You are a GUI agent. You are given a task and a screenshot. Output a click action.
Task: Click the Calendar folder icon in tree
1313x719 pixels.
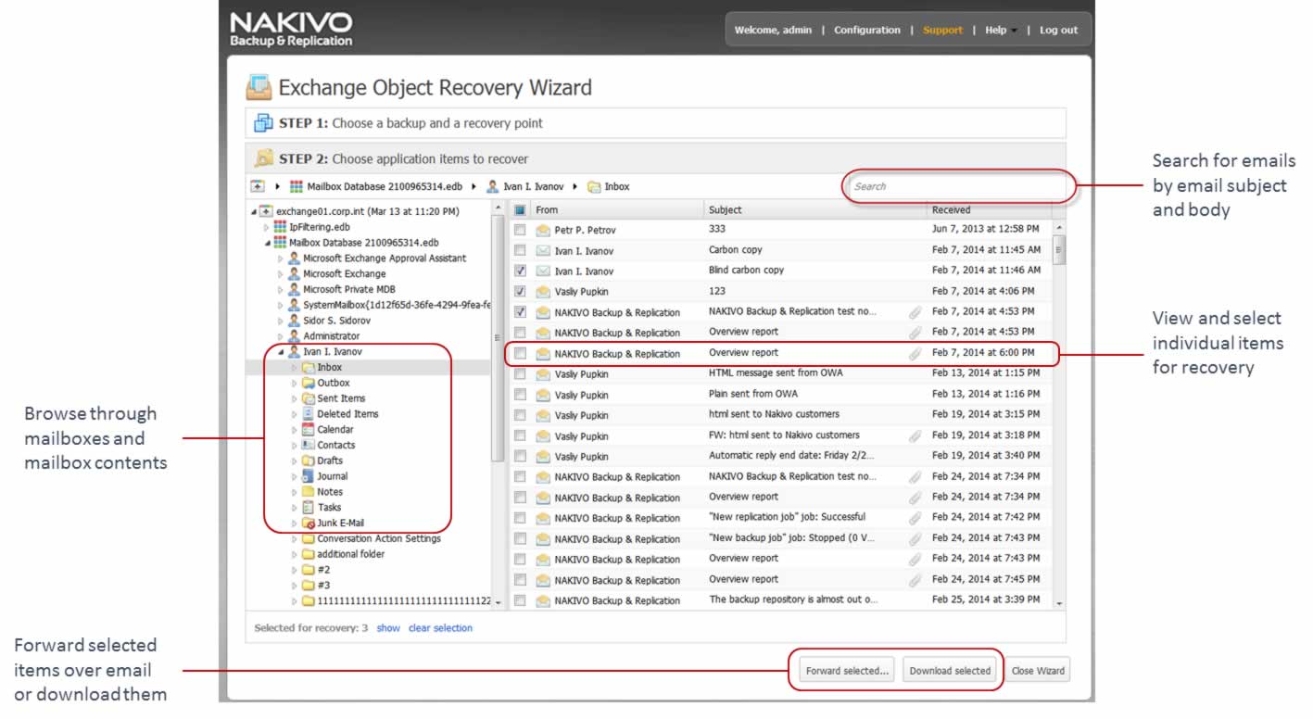pyautogui.click(x=309, y=430)
